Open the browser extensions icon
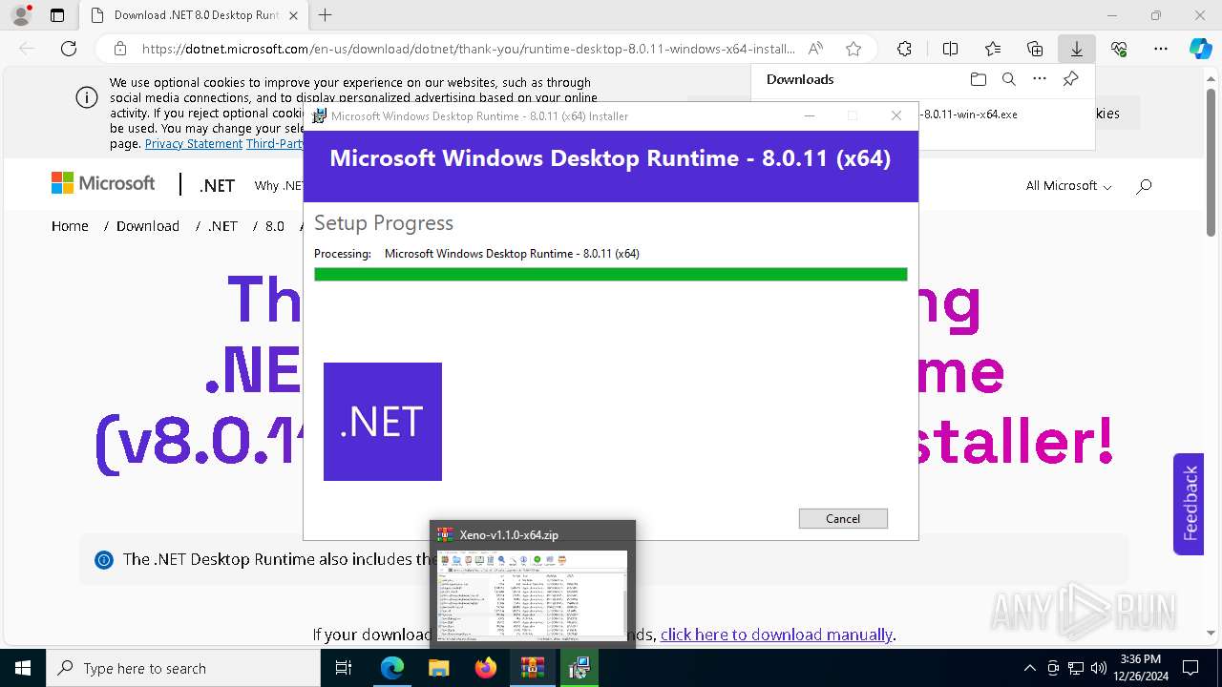Viewport: 1222px width, 687px height. (x=904, y=49)
